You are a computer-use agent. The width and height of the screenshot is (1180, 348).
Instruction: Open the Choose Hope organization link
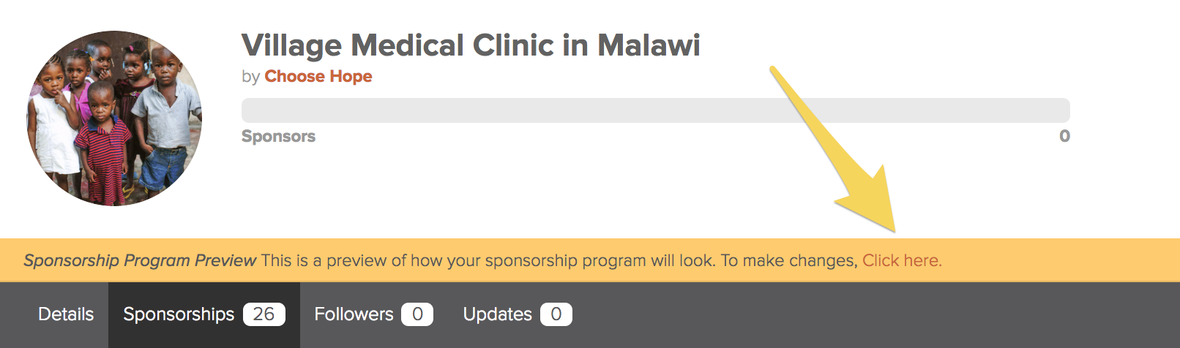coord(318,76)
